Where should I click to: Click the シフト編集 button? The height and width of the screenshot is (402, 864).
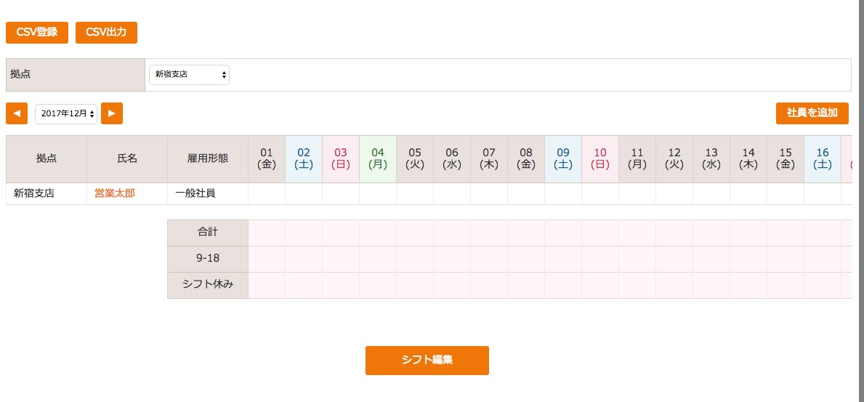click(x=427, y=360)
